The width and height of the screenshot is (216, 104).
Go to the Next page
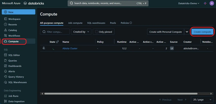click(182, 100)
